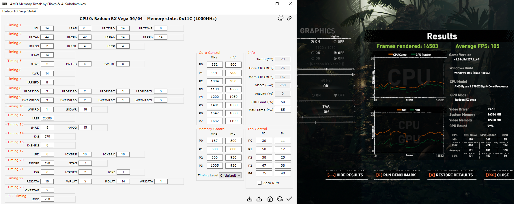Click the tRCDWR value field
The image size is (514, 204).
coord(161,28)
